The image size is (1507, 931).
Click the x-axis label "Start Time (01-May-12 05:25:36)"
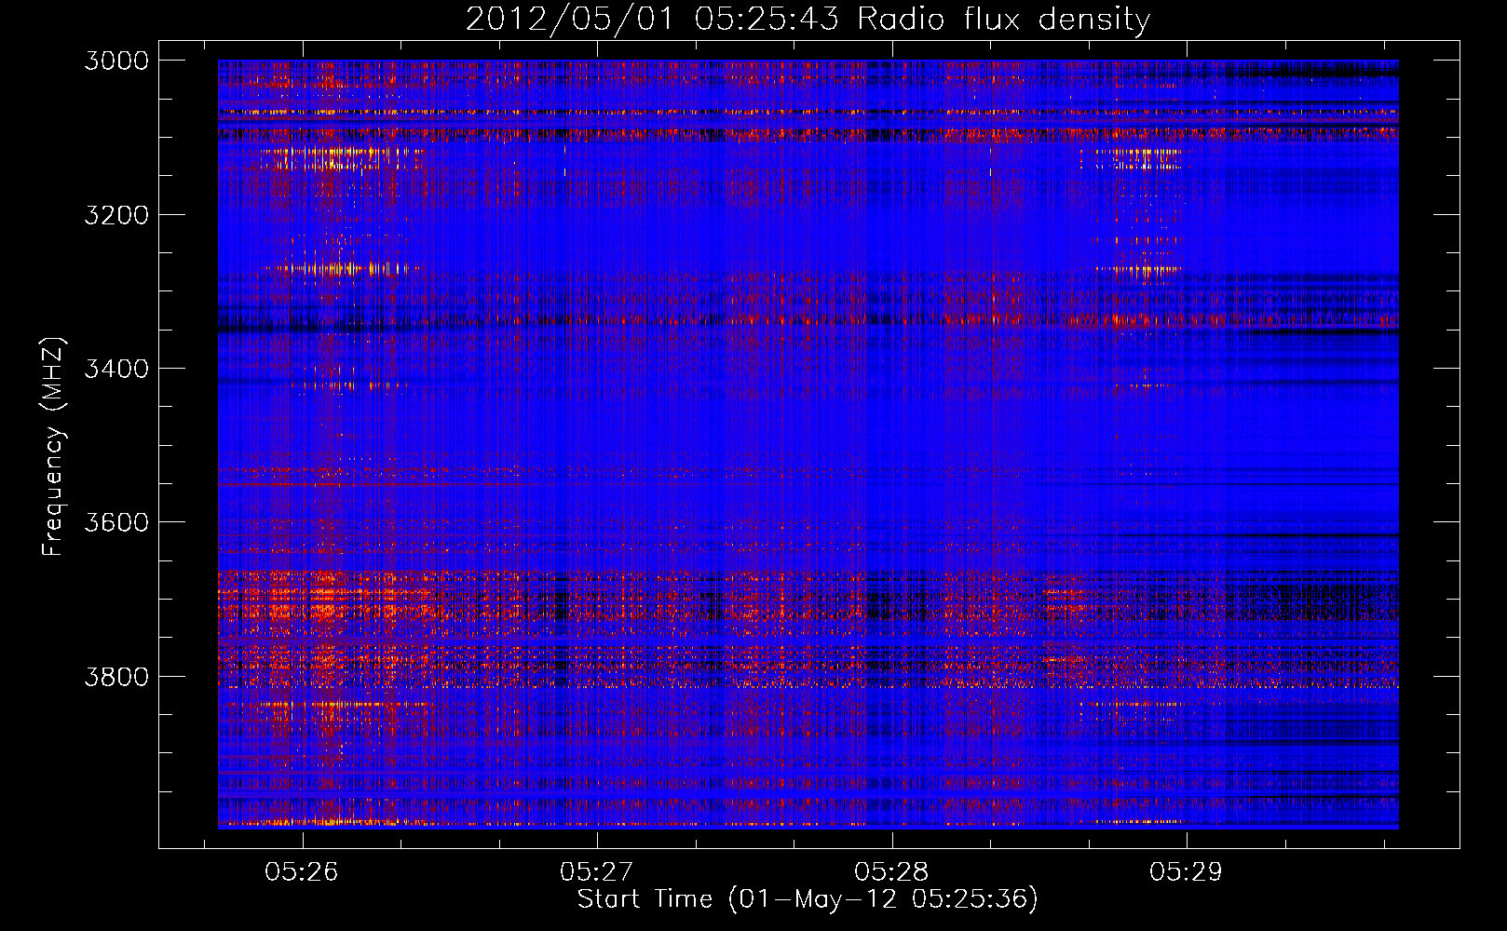[808, 899]
